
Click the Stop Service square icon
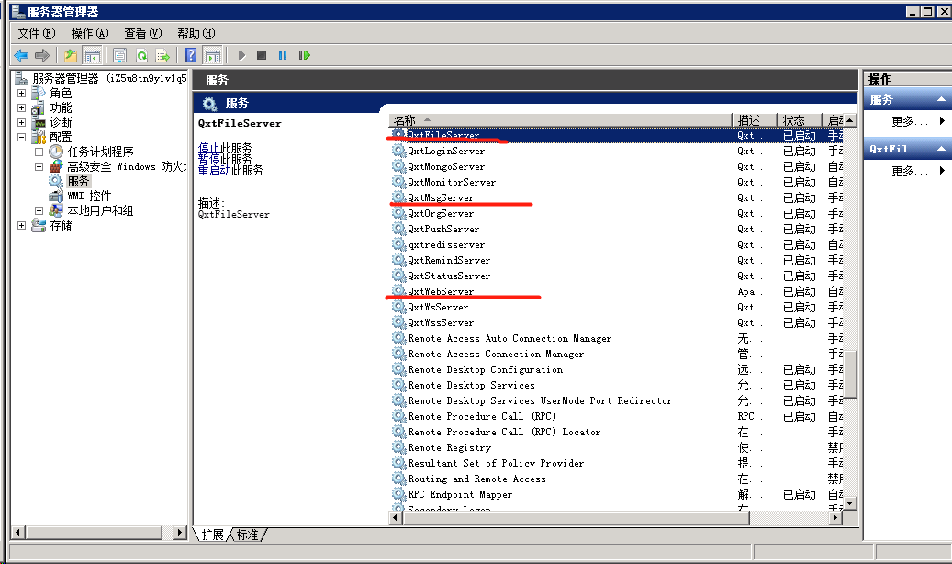[262, 55]
